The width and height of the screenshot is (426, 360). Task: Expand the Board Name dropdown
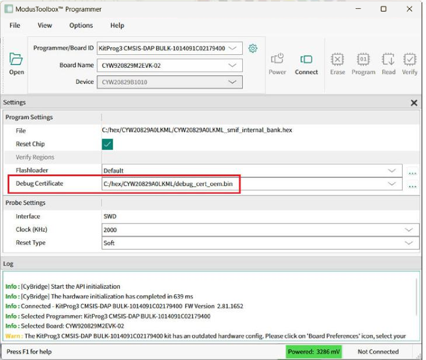point(232,65)
